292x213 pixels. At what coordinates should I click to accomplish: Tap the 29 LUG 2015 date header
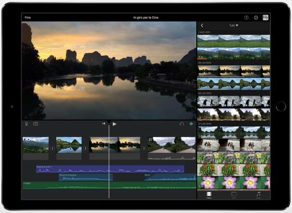tap(204, 63)
